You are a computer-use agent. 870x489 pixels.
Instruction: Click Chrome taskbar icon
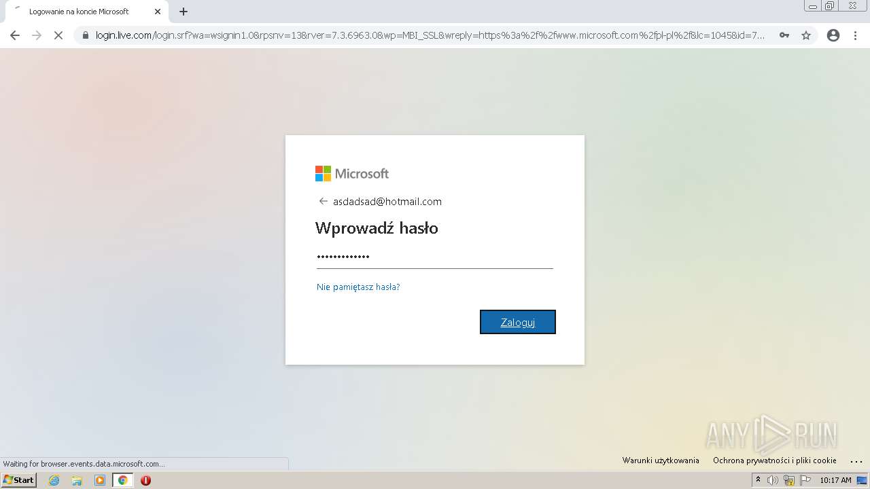point(123,480)
